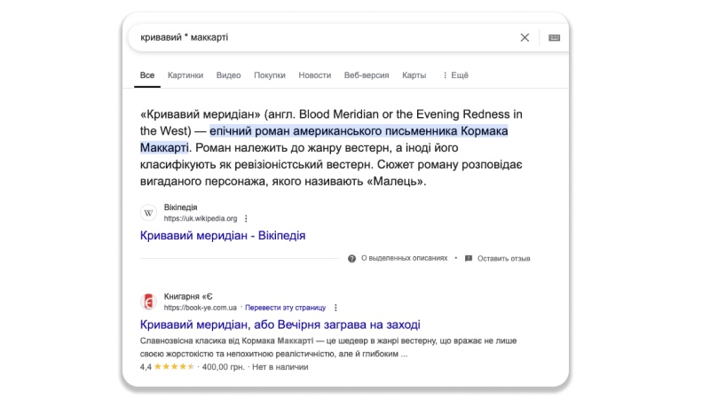Click the 400,00 грн. price text
The image size is (710, 399).
point(223,367)
